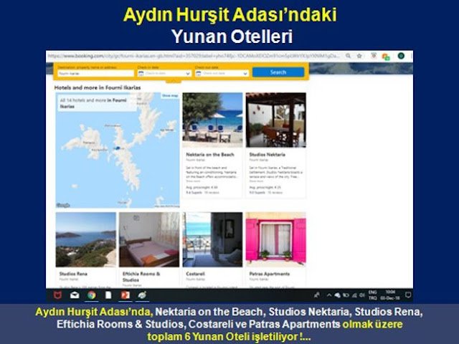The width and height of the screenshot is (459, 344).
Task: Click the Show map link
Action: [x=170, y=95]
